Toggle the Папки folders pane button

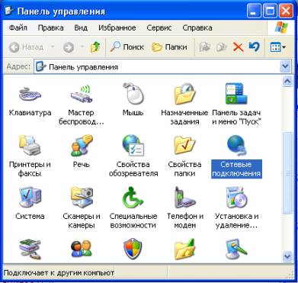click(169, 47)
